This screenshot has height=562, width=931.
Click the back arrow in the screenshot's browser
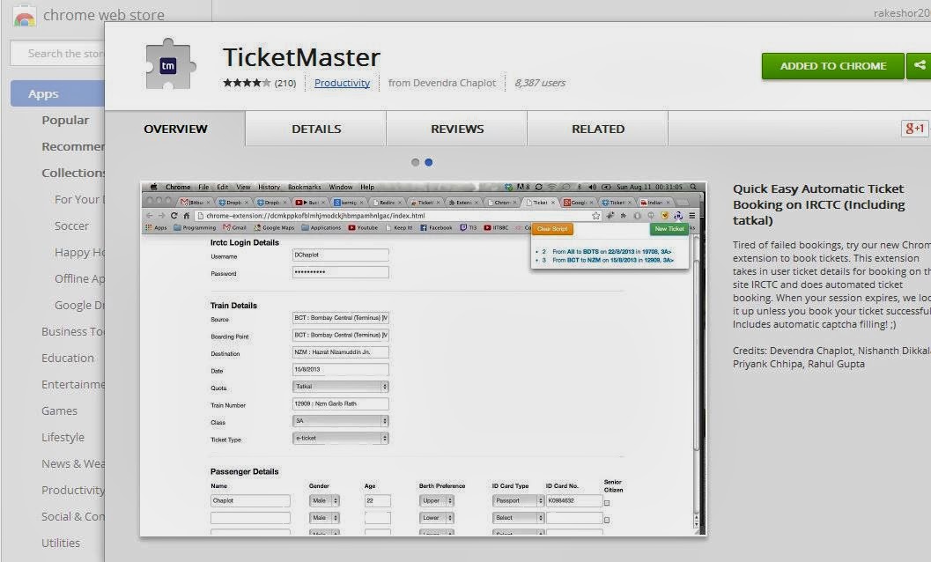coord(149,216)
